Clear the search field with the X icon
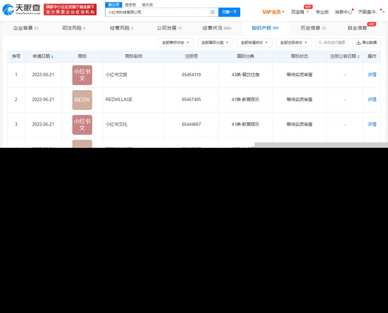This screenshot has width=388, height=313. point(212,12)
